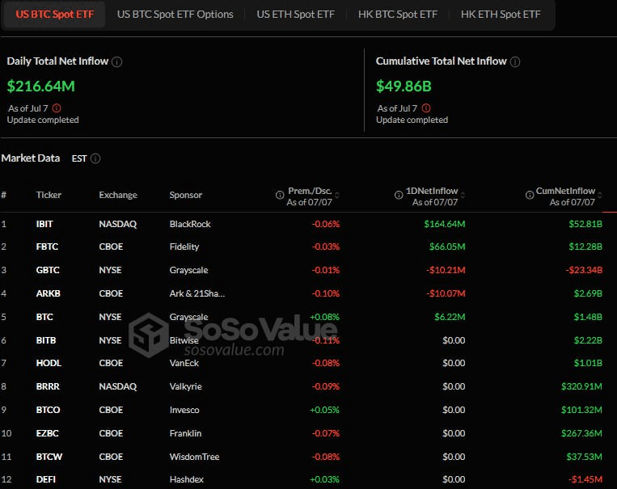Screen dimensions: 617x489
Task: Click NASDAQ exchange in IBIT row
Action: pos(117,224)
